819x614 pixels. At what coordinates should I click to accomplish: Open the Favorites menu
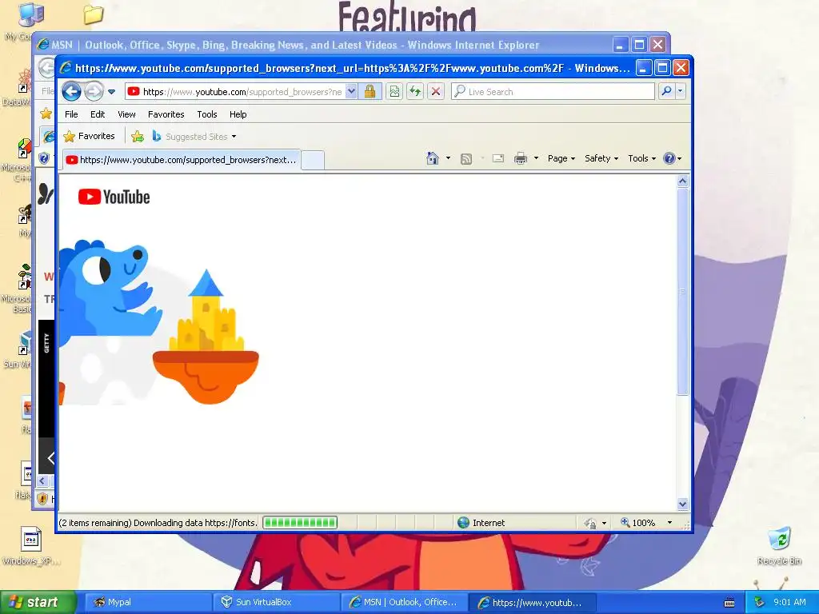point(166,114)
